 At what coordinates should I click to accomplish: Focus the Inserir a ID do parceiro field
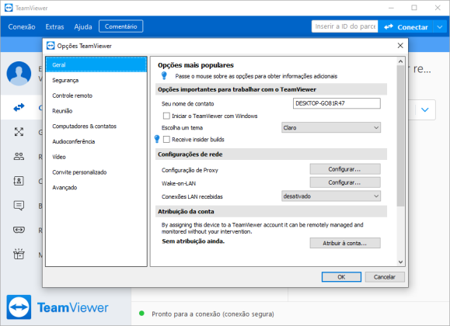point(344,26)
